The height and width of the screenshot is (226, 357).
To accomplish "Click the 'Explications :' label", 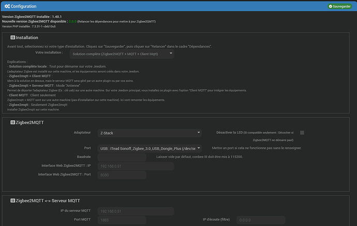I will [x=17, y=61].
